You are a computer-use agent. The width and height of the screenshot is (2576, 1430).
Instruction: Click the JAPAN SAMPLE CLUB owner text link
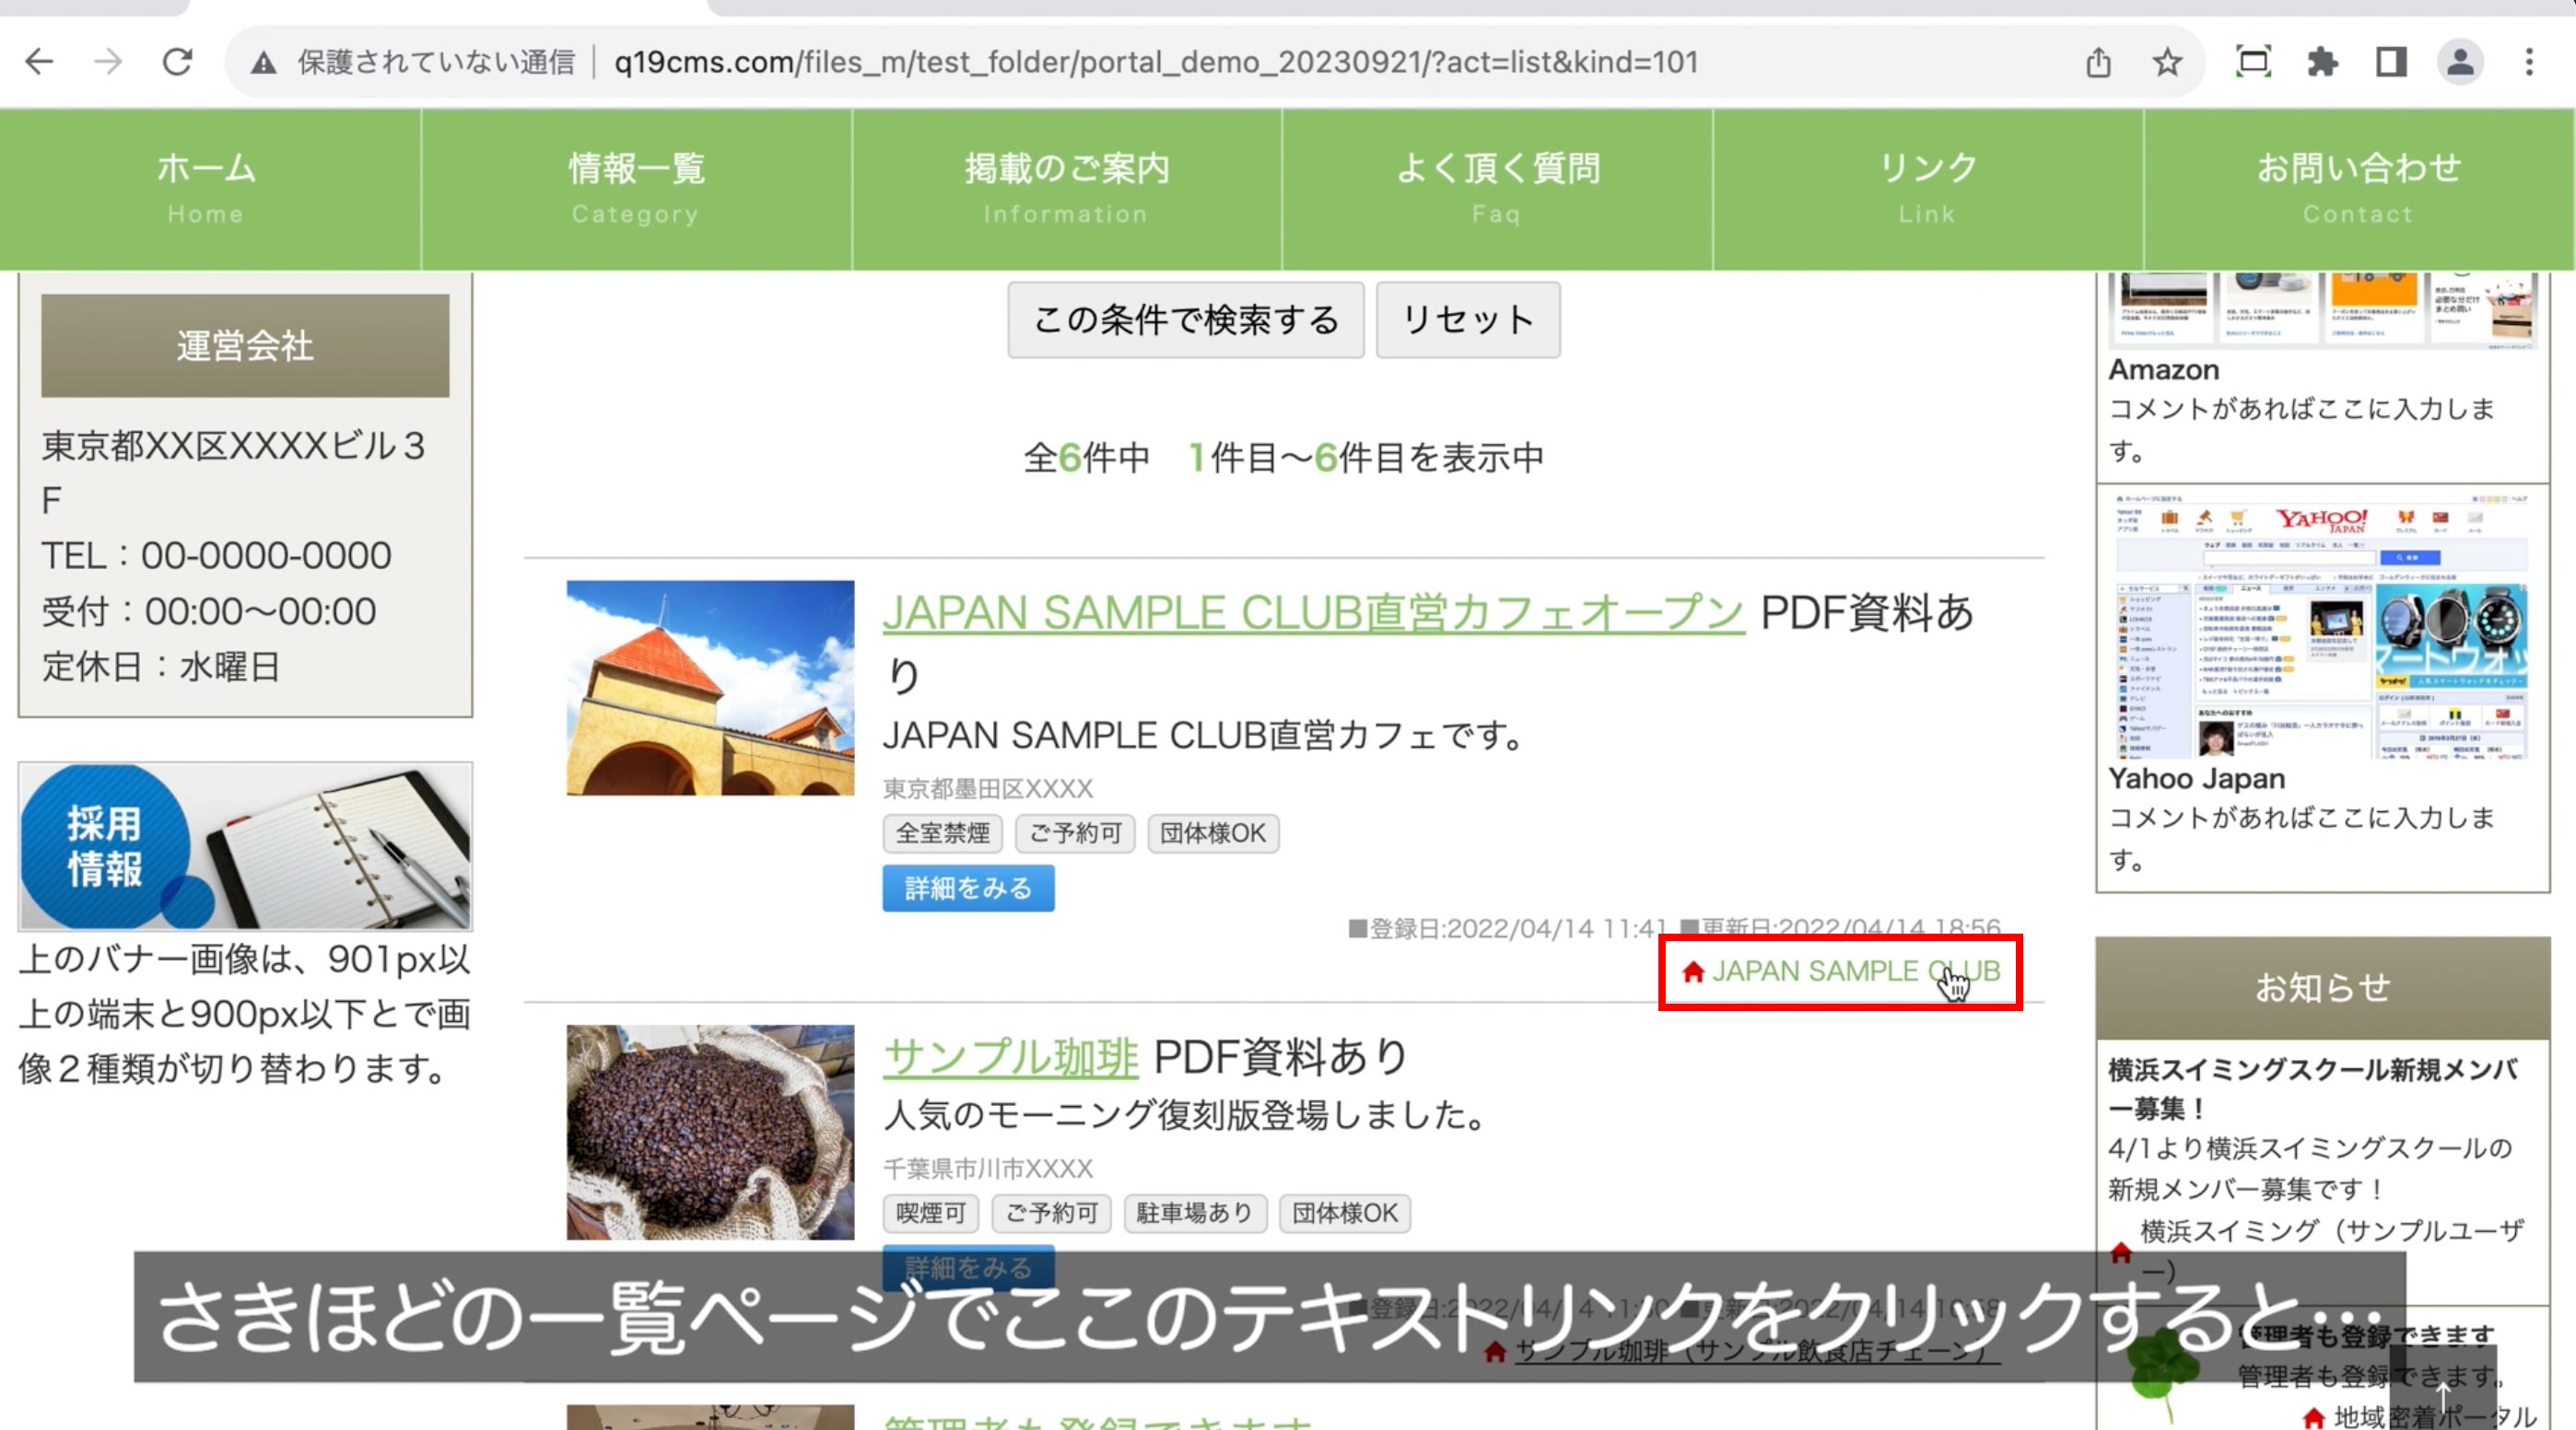point(1855,971)
